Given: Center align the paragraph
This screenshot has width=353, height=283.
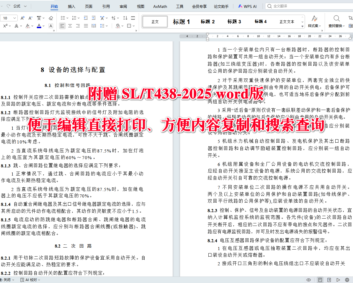Looking at the screenshot, I should click(70, 26).
